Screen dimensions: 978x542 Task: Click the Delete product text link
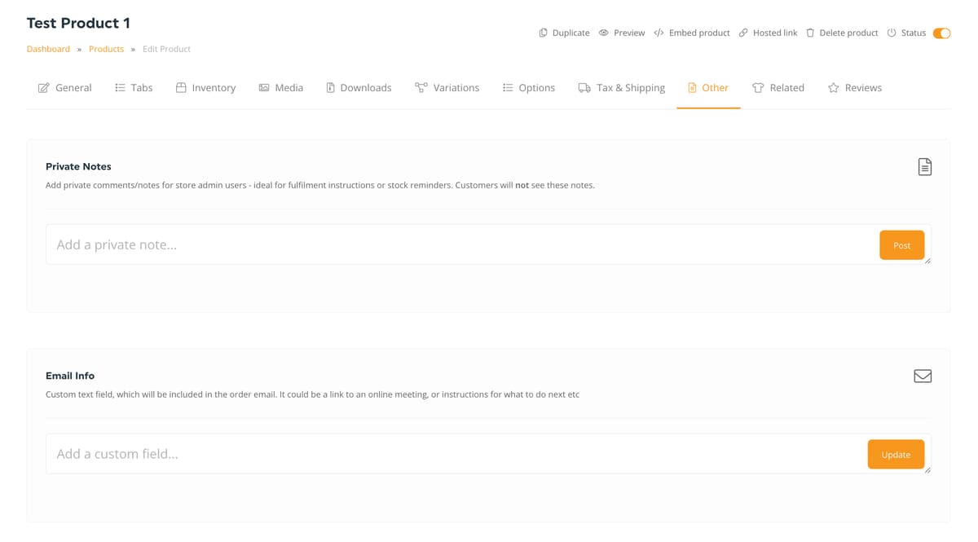pos(848,33)
